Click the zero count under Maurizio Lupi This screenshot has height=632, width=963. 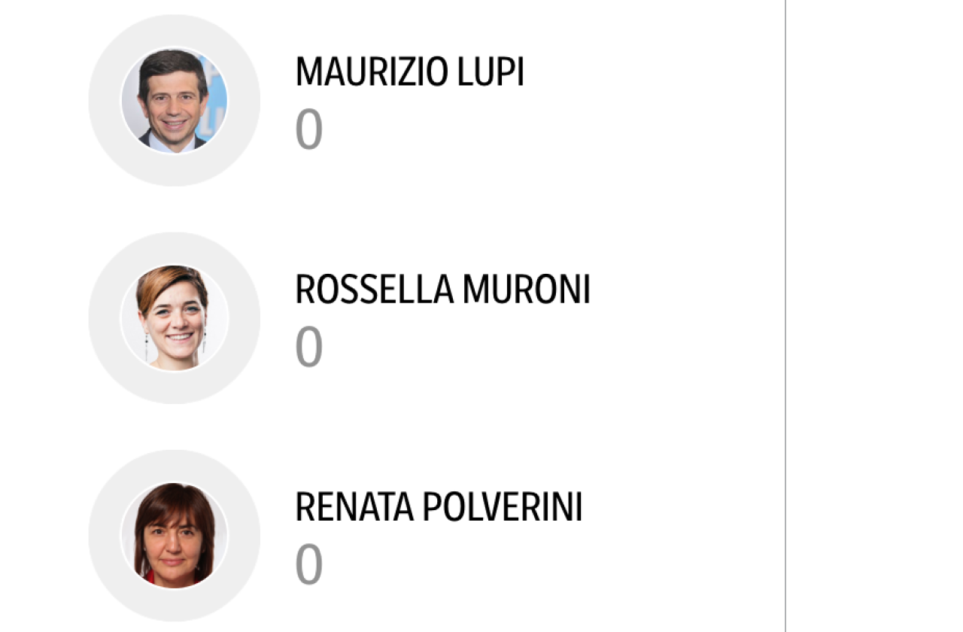308,129
